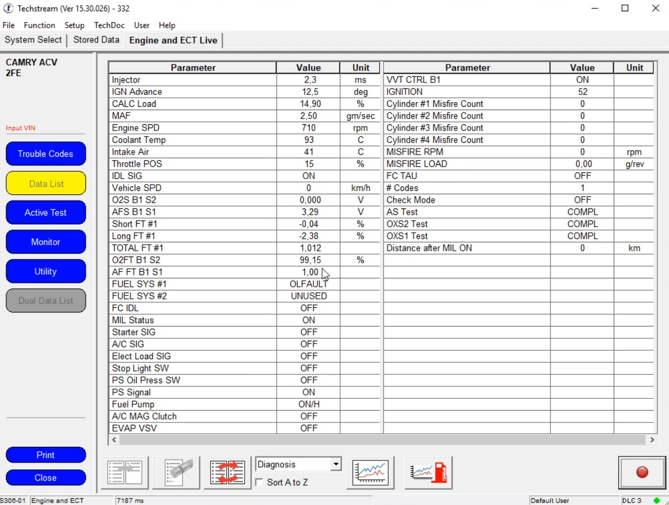Select the Check Mode row

click(518, 199)
